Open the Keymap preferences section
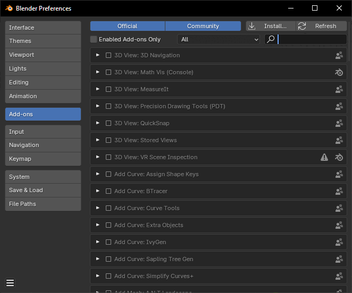Image resolution: width=352 pixels, height=293 pixels. coord(43,159)
